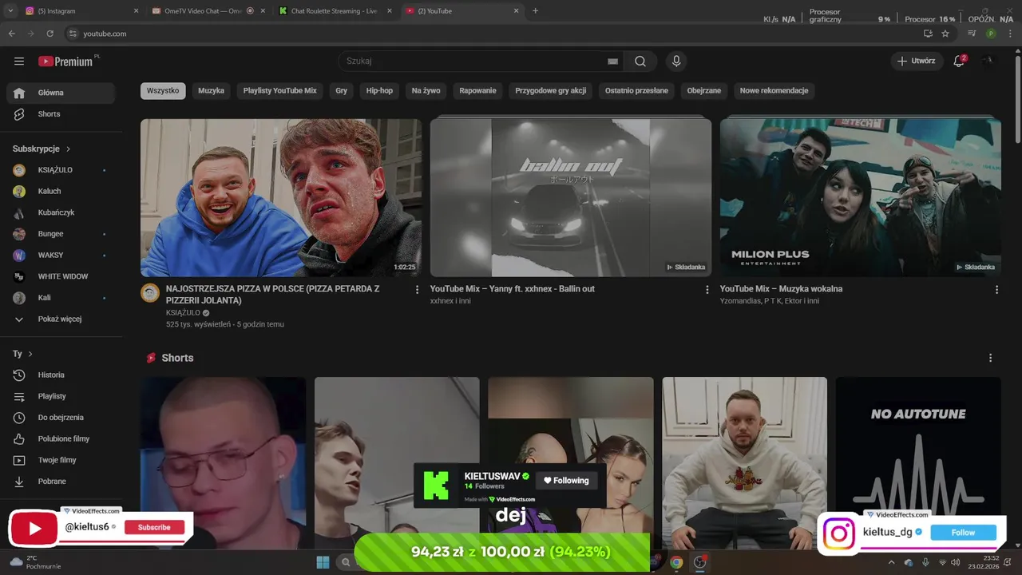Click the Shorts icon in sidebar
This screenshot has height=575, width=1022.
coord(19,114)
